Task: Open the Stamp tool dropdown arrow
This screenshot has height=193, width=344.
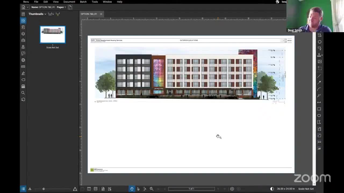Action: click(x=322, y=55)
